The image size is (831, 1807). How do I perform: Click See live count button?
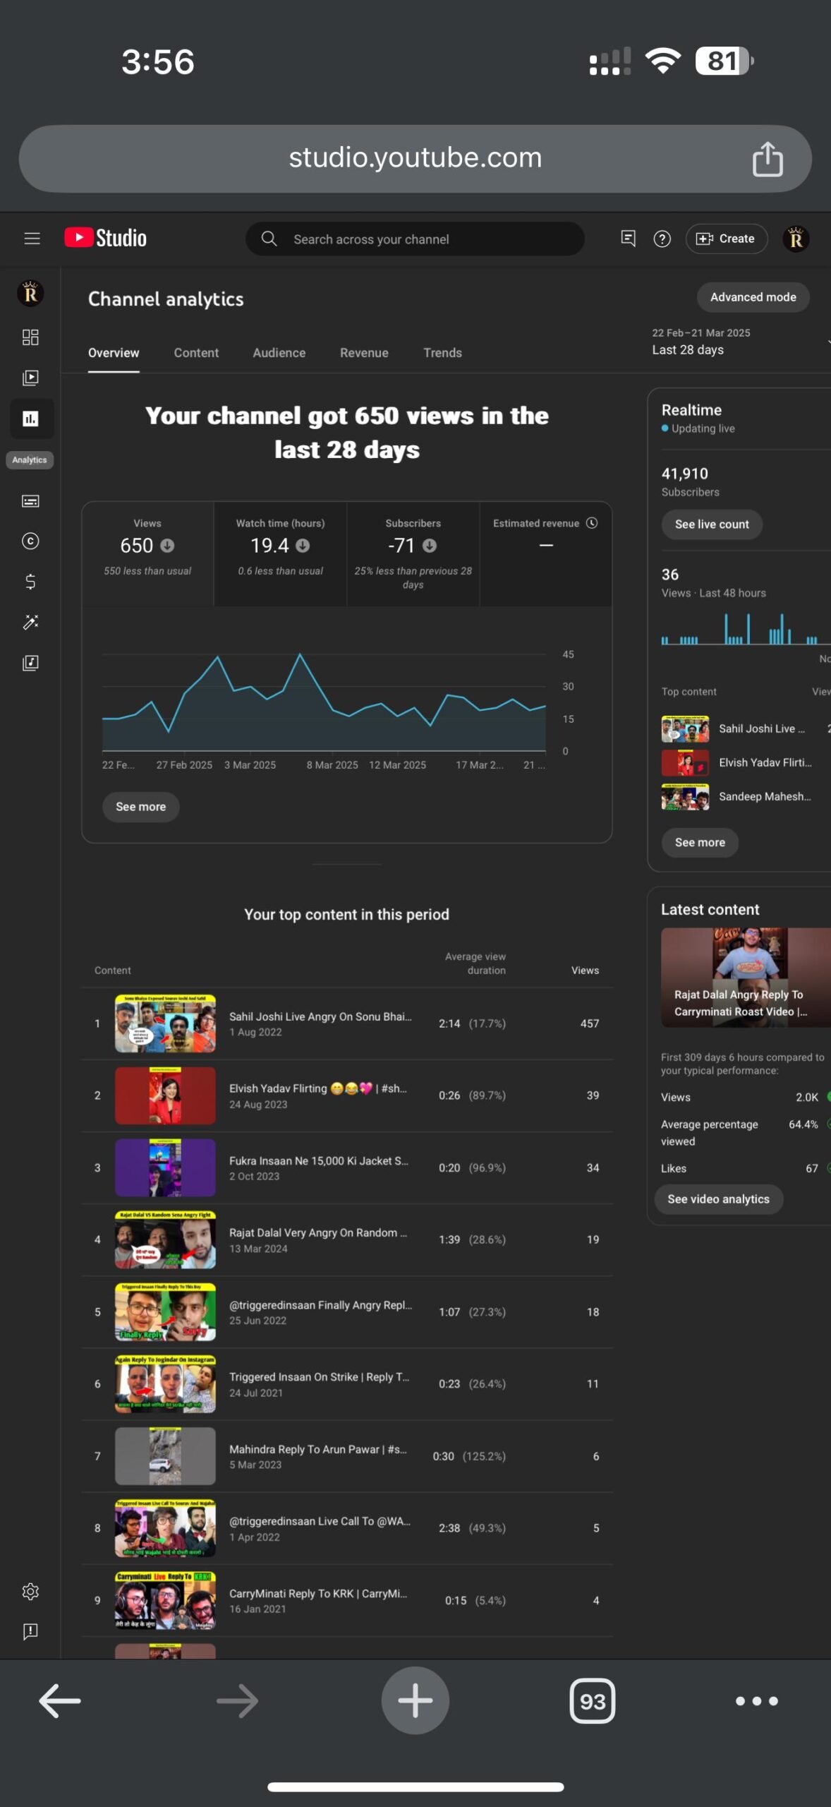712,524
